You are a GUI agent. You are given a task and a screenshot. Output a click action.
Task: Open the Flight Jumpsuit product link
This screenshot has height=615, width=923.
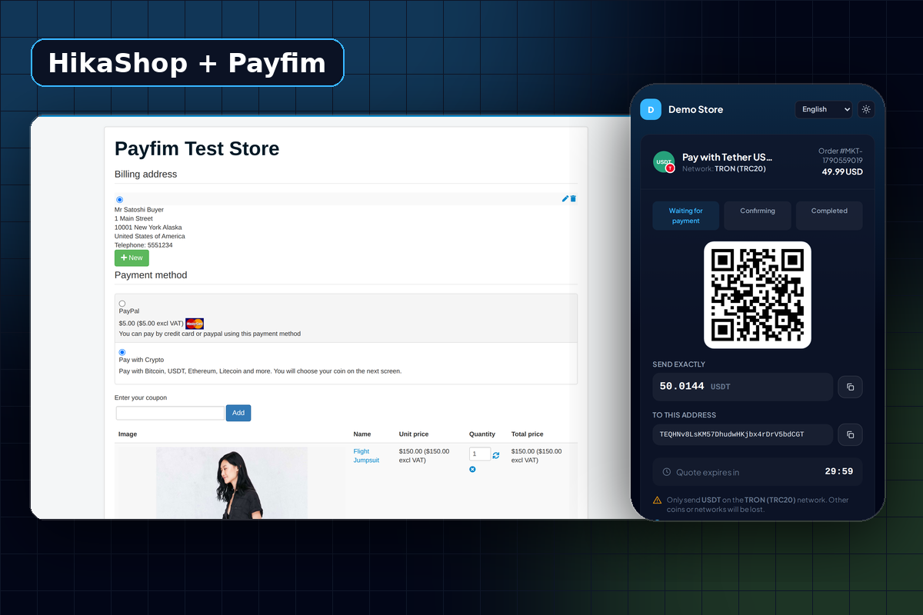pyautogui.click(x=366, y=456)
